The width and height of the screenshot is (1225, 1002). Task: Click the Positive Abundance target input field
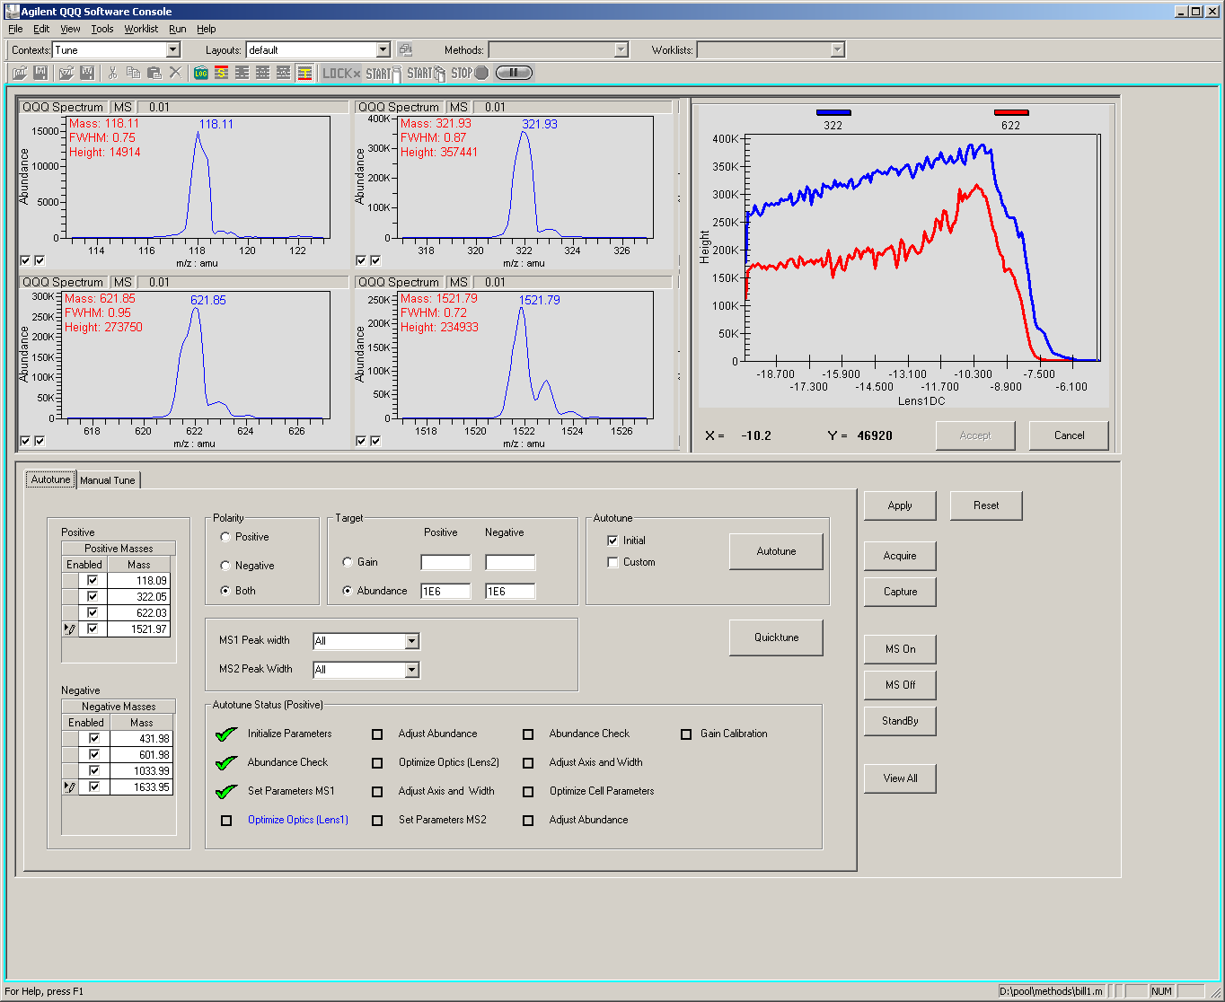click(x=445, y=591)
